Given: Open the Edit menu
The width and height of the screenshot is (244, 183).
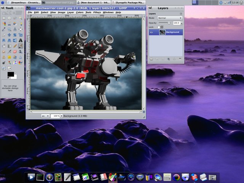Looking at the screenshot, I should (36, 13).
